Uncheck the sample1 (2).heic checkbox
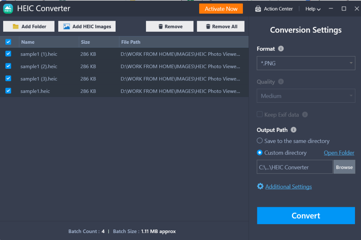 8,66
